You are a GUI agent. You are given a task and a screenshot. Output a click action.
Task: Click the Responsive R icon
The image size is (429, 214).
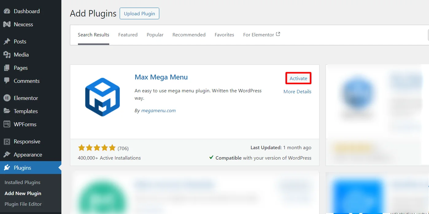[x=7, y=142]
